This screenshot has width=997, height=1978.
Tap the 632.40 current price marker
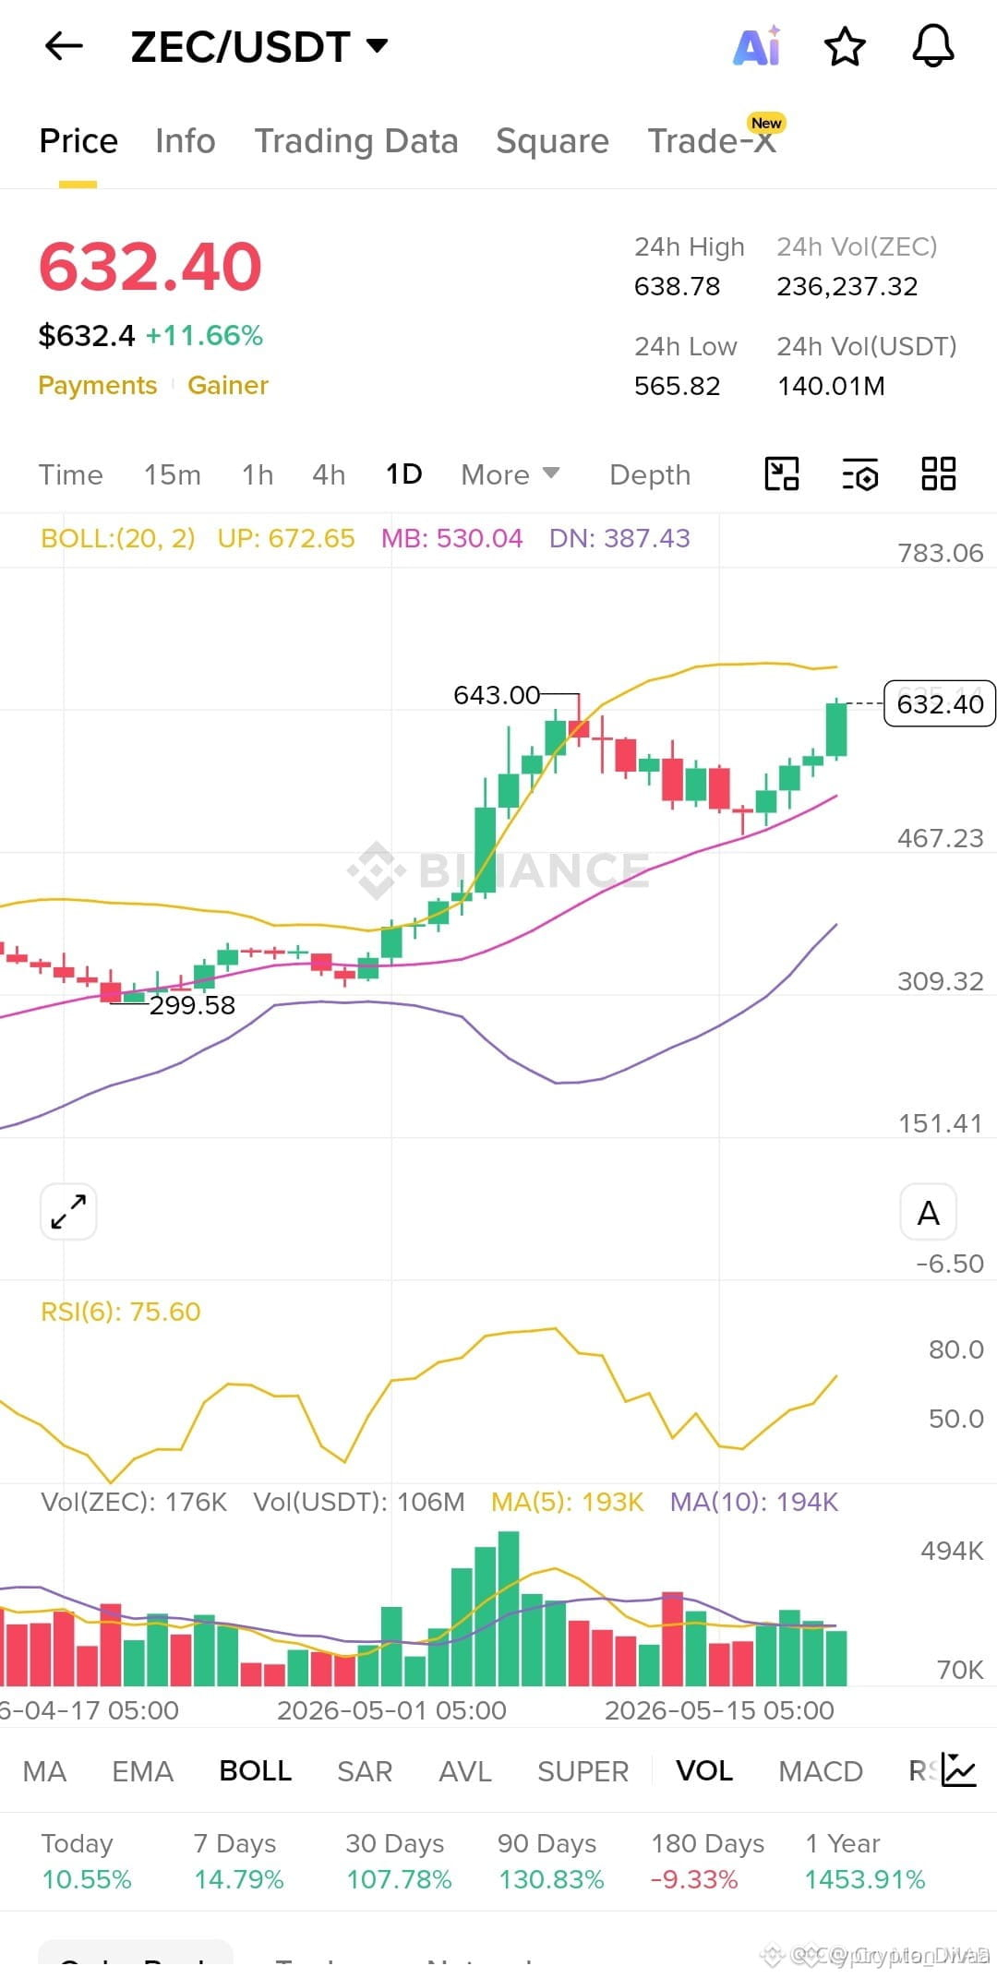(x=940, y=704)
